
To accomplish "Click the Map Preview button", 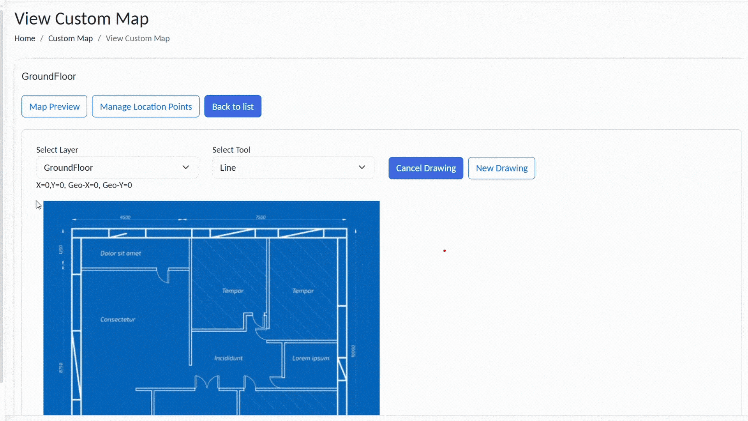I will click(x=54, y=106).
